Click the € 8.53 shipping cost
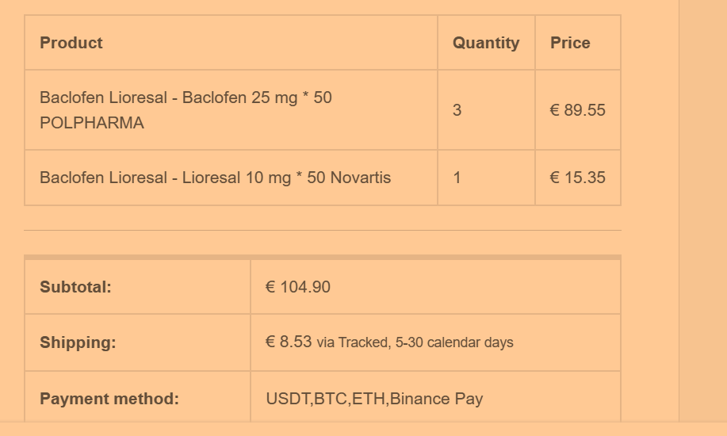This screenshot has width=727, height=436. 289,342
